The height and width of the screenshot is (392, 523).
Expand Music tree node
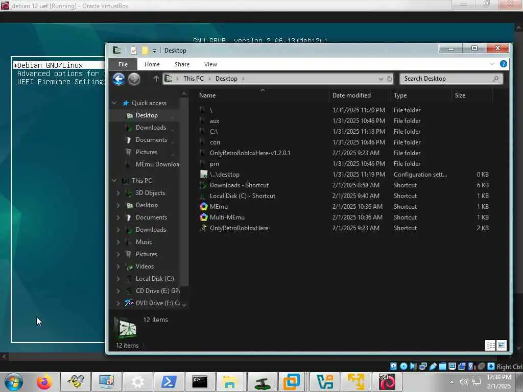point(118,241)
